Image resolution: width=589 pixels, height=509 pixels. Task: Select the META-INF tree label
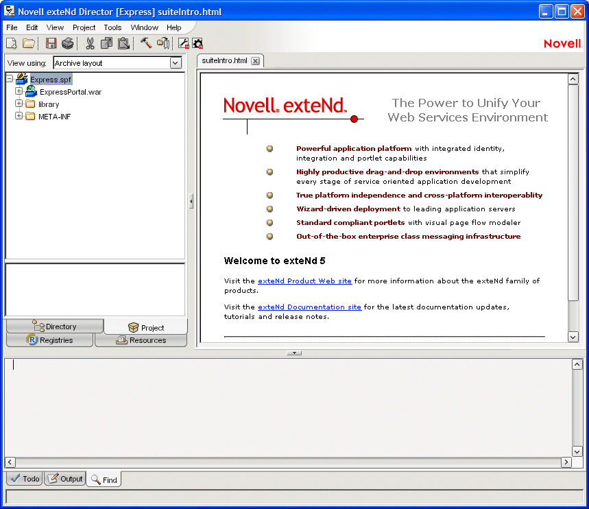point(54,117)
